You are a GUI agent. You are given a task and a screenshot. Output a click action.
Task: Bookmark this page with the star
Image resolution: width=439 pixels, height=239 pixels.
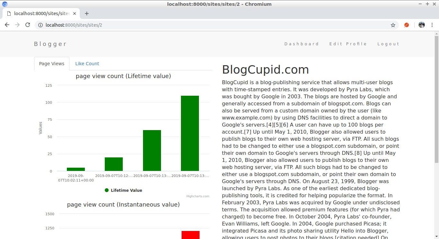(x=393, y=25)
